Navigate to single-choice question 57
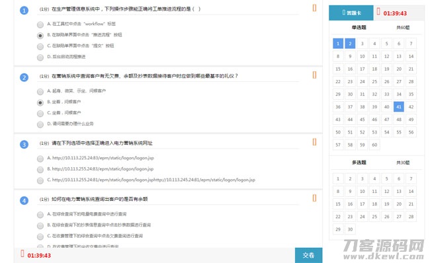This screenshot has width=430, height=263. (338, 145)
